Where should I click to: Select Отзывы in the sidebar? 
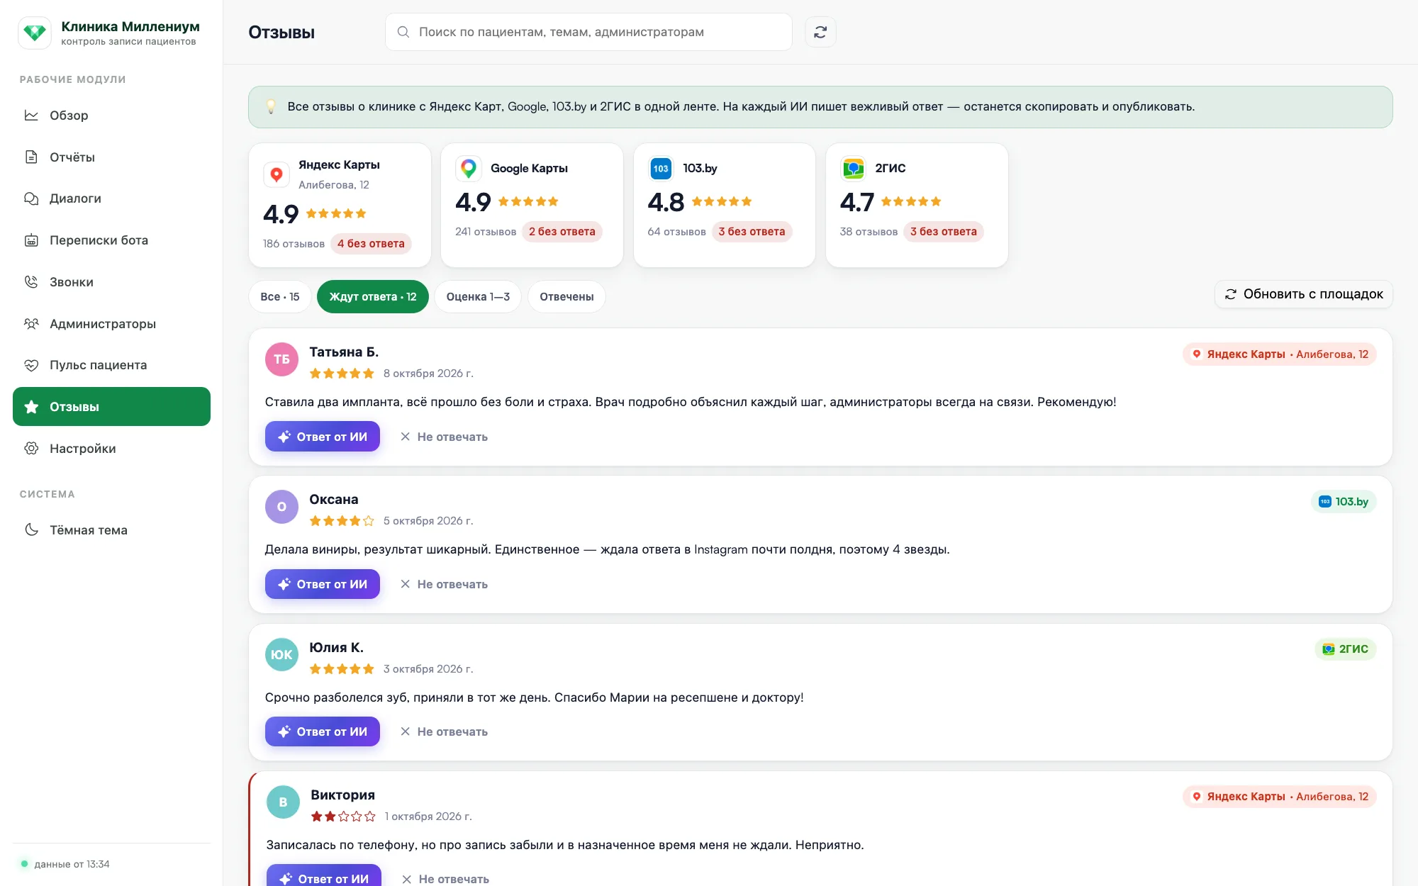[111, 407]
